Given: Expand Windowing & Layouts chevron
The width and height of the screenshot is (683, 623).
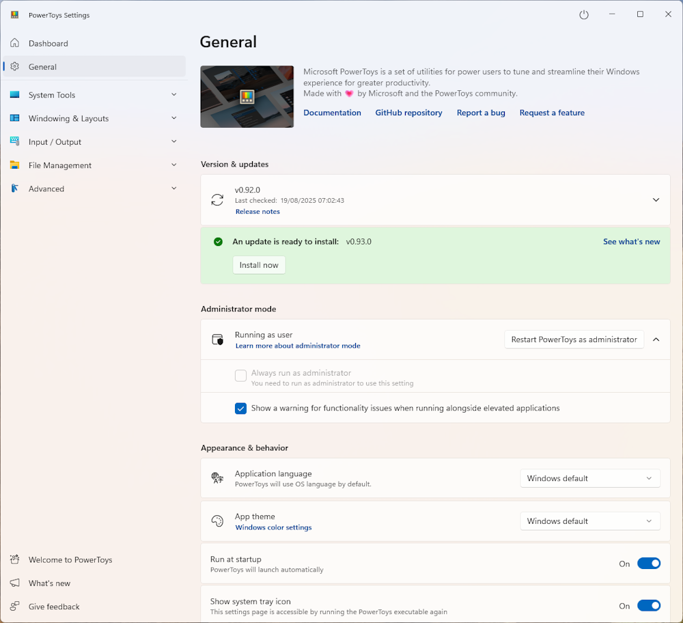Looking at the screenshot, I should click(173, 118).
